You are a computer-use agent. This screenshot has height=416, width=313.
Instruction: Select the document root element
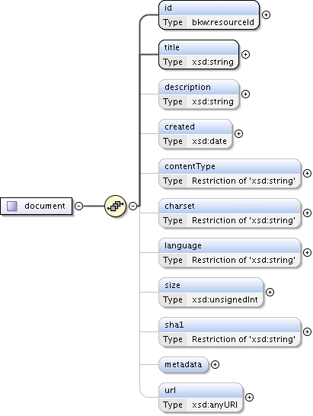[x=36, y=206]
